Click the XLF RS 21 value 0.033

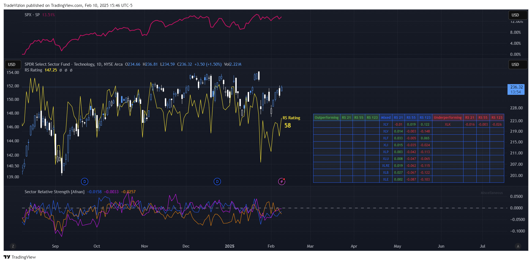[399, 138]
